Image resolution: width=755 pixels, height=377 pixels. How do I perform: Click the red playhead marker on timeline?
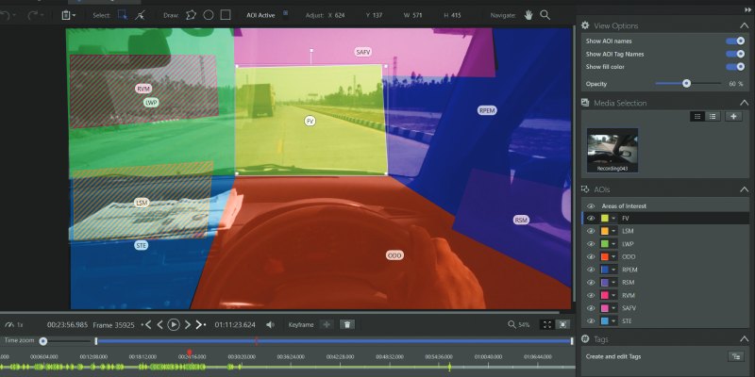click(x=190, y=352)
